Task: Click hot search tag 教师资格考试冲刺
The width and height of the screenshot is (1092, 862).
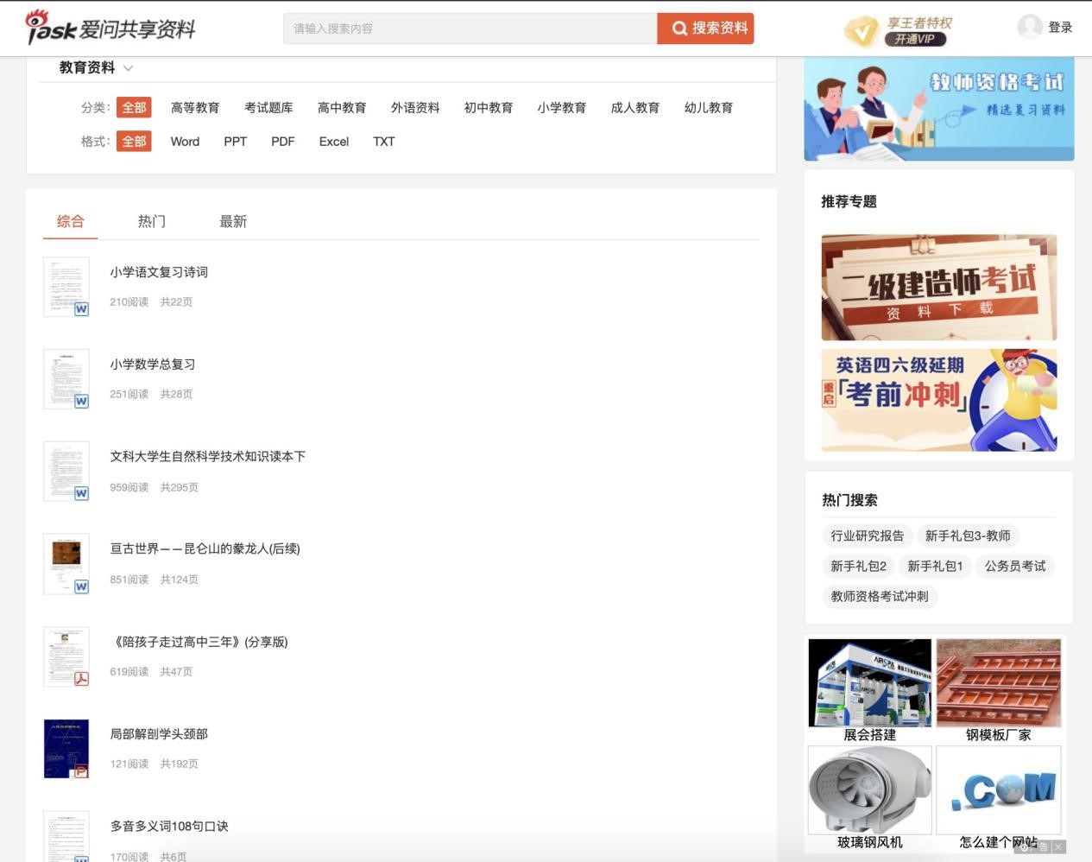Action: pyautogui.click(x=880, y=596)
